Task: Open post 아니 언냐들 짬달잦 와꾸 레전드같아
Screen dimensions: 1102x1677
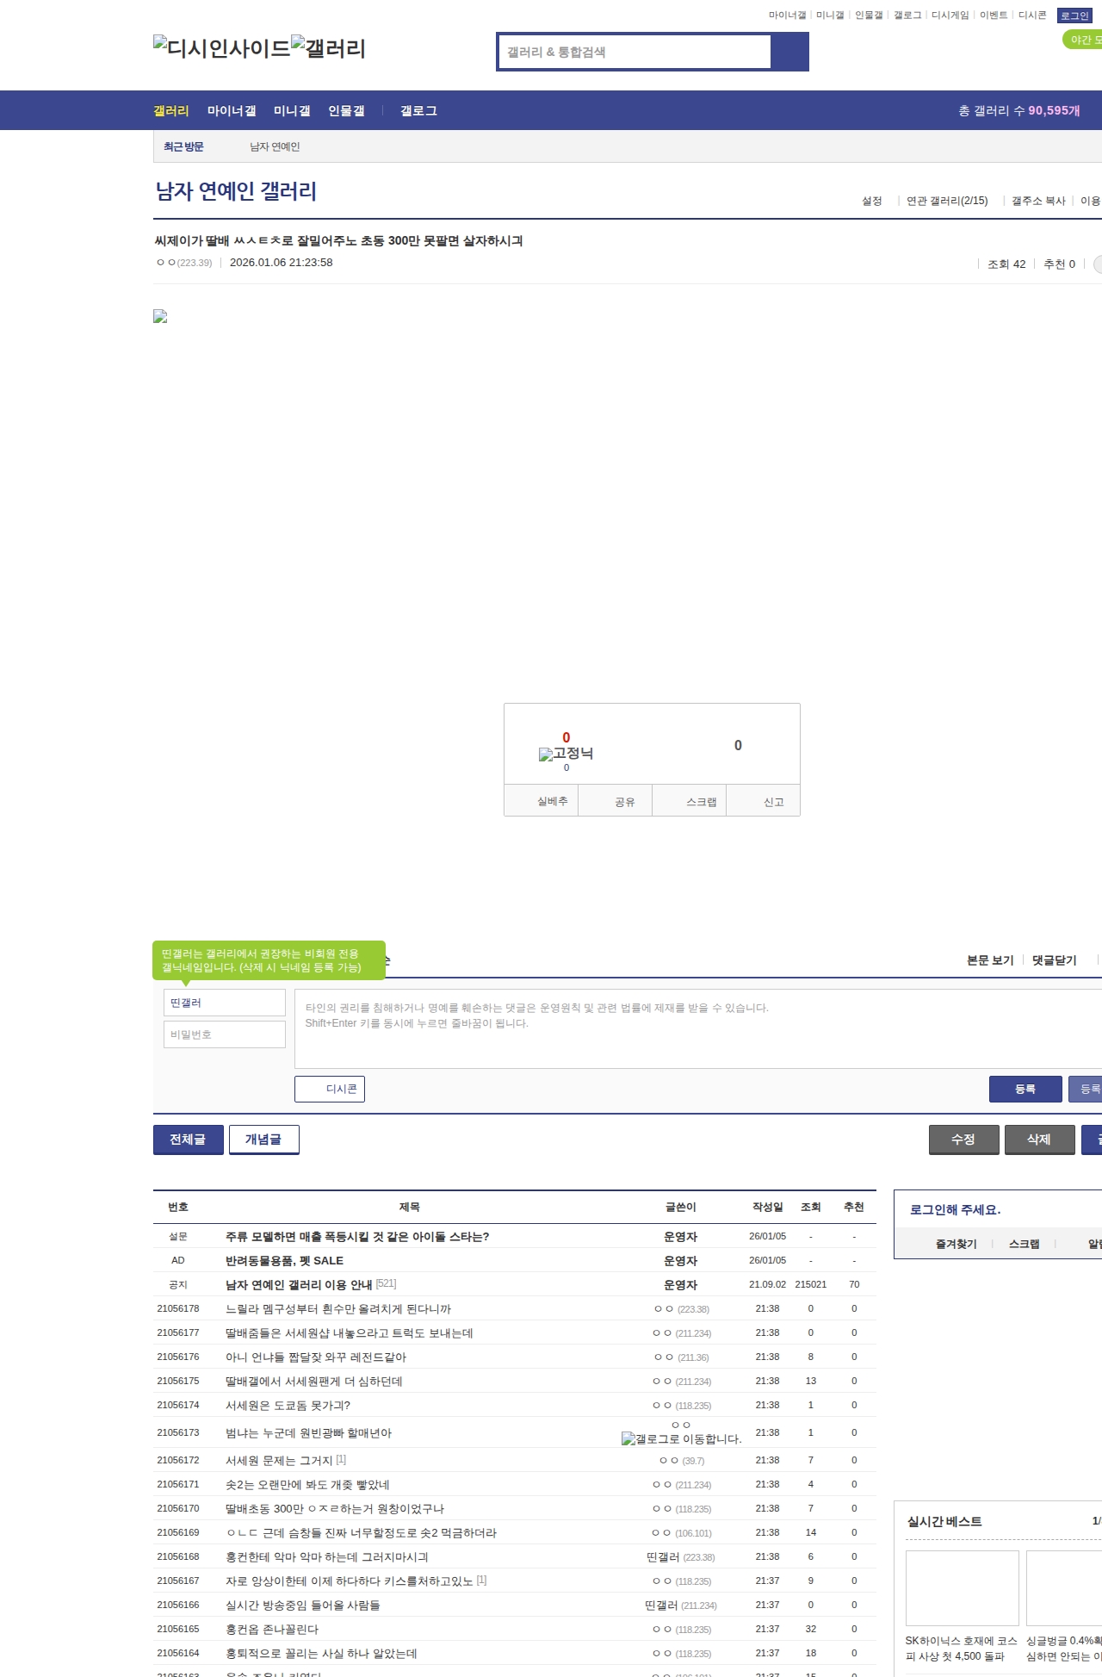Action: click(x=316, y=1357)
